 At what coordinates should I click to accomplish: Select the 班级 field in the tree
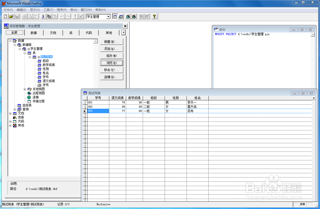tap(46, 61)
